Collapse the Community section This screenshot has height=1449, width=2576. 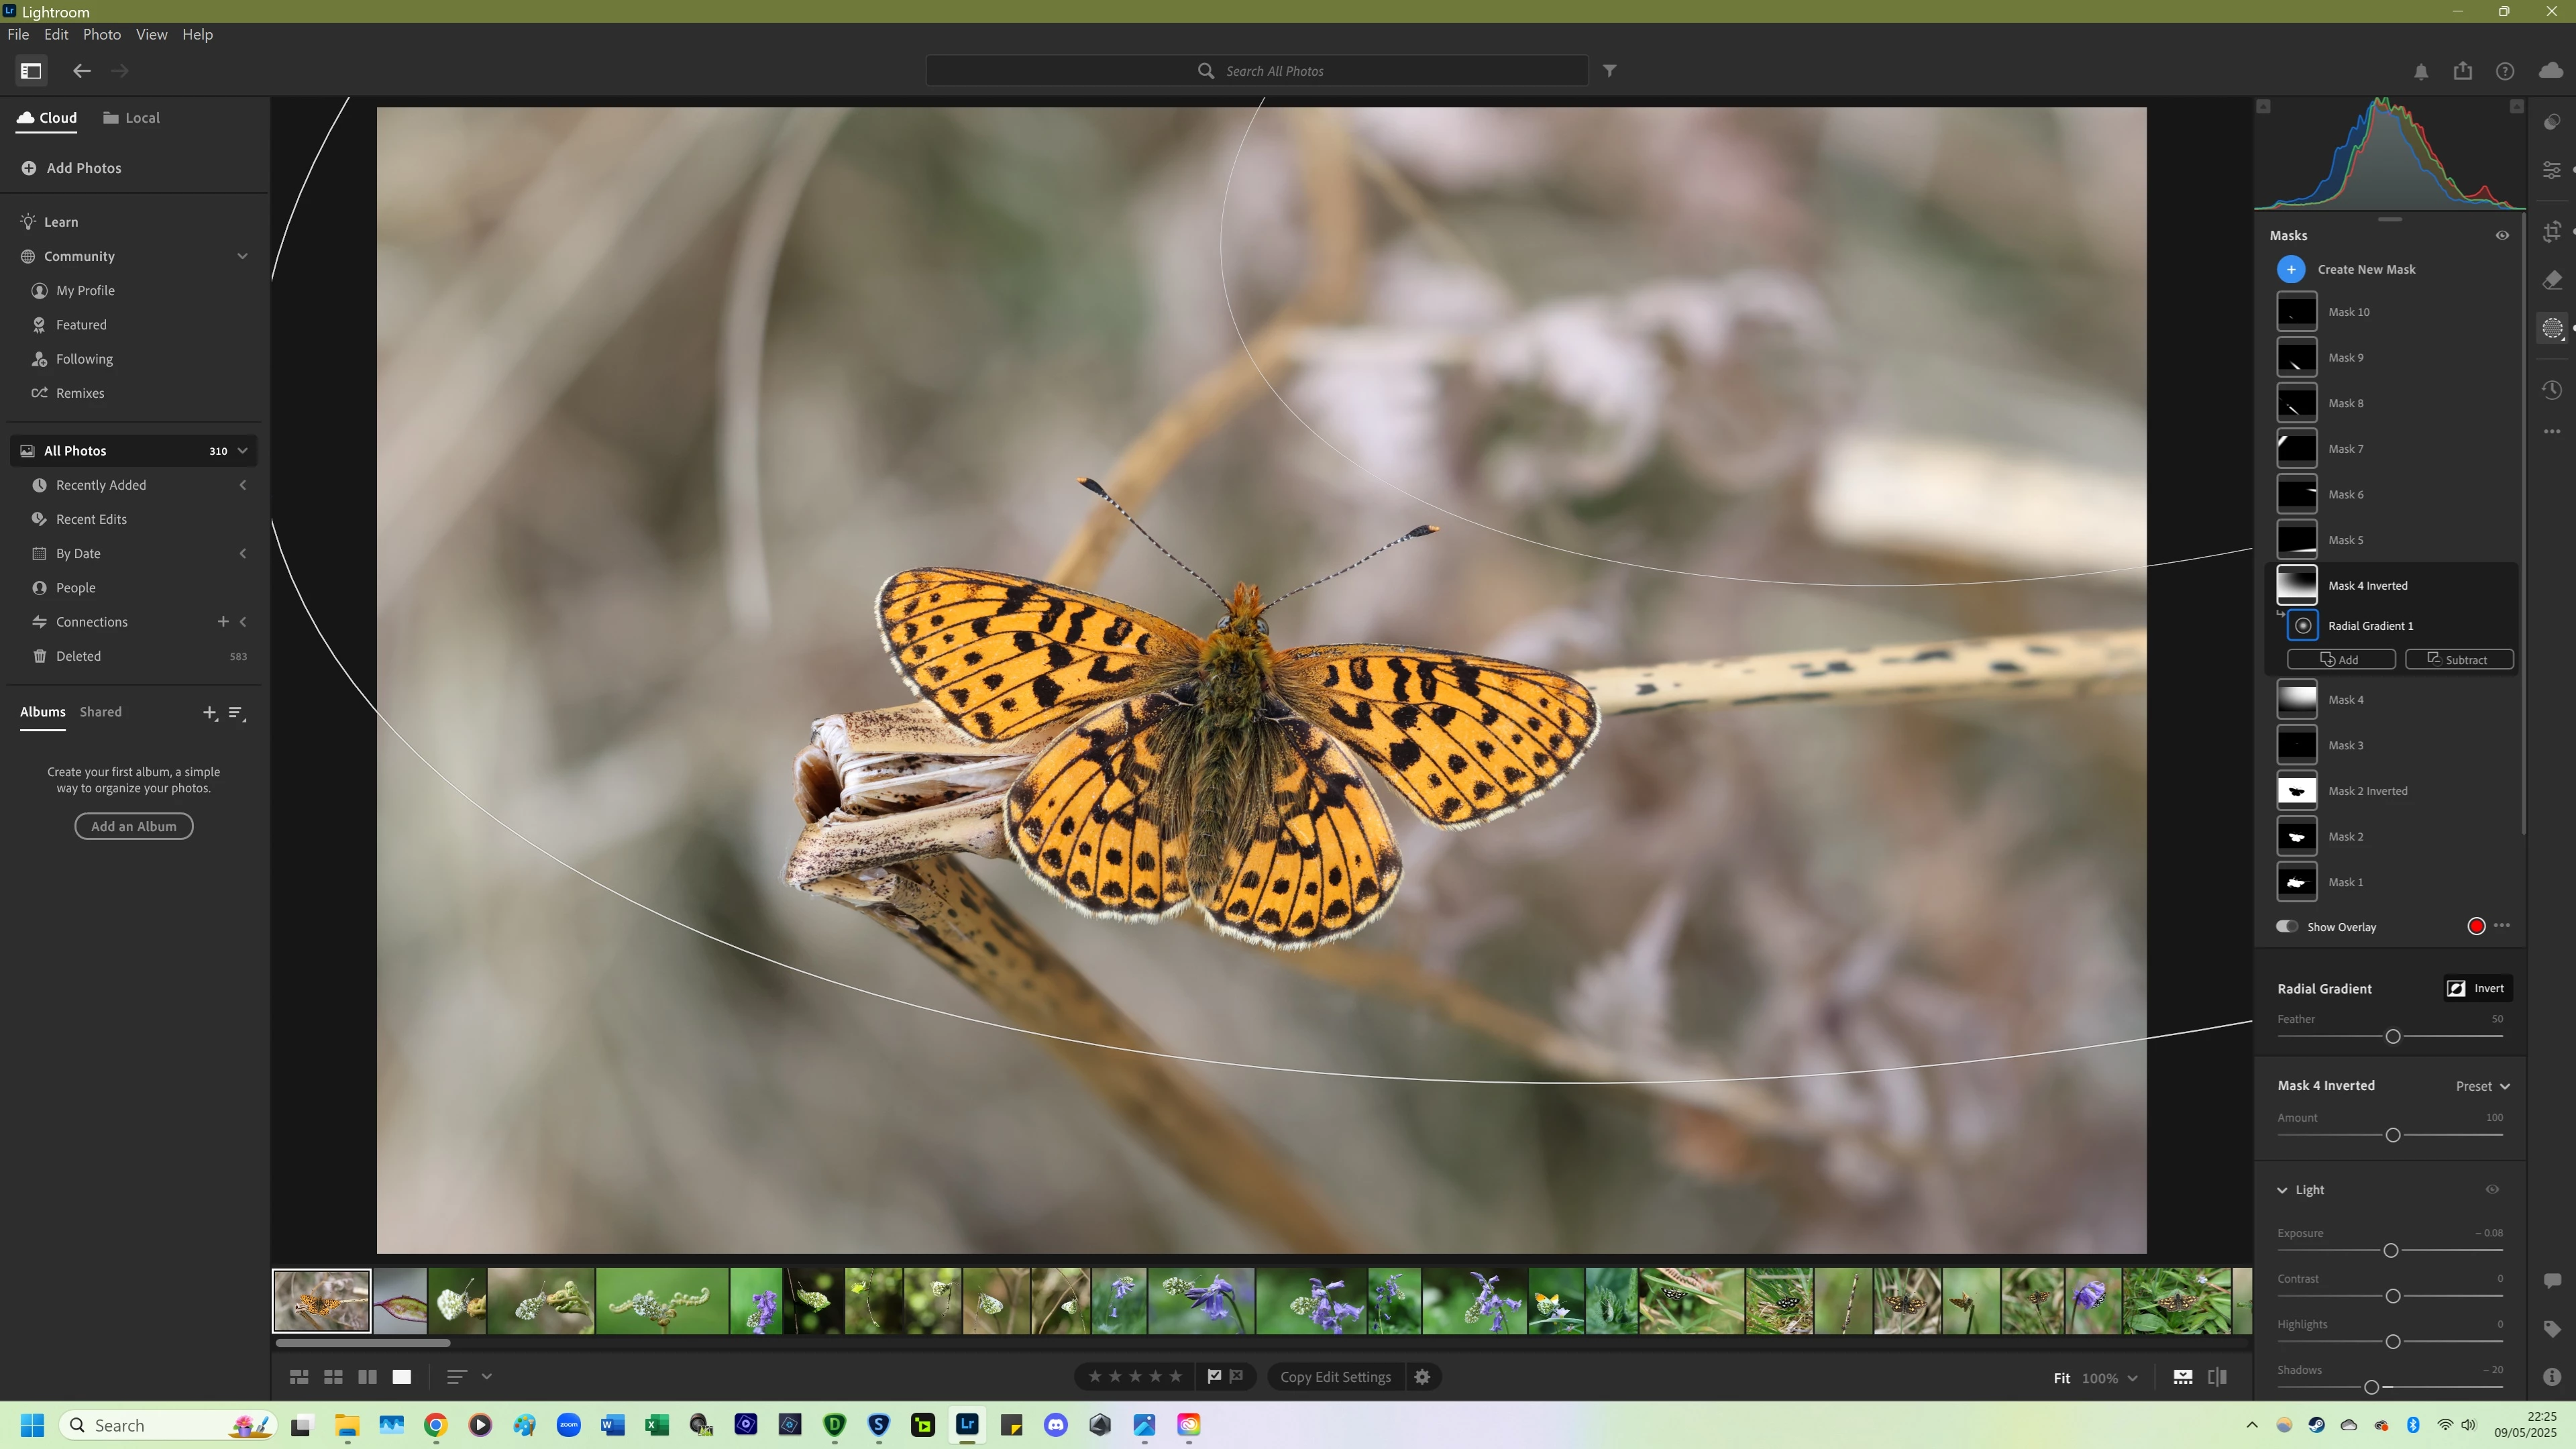(242, 256)
